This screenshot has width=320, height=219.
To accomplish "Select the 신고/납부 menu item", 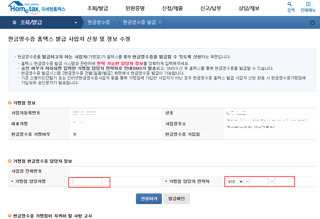I will click(211, 9).
